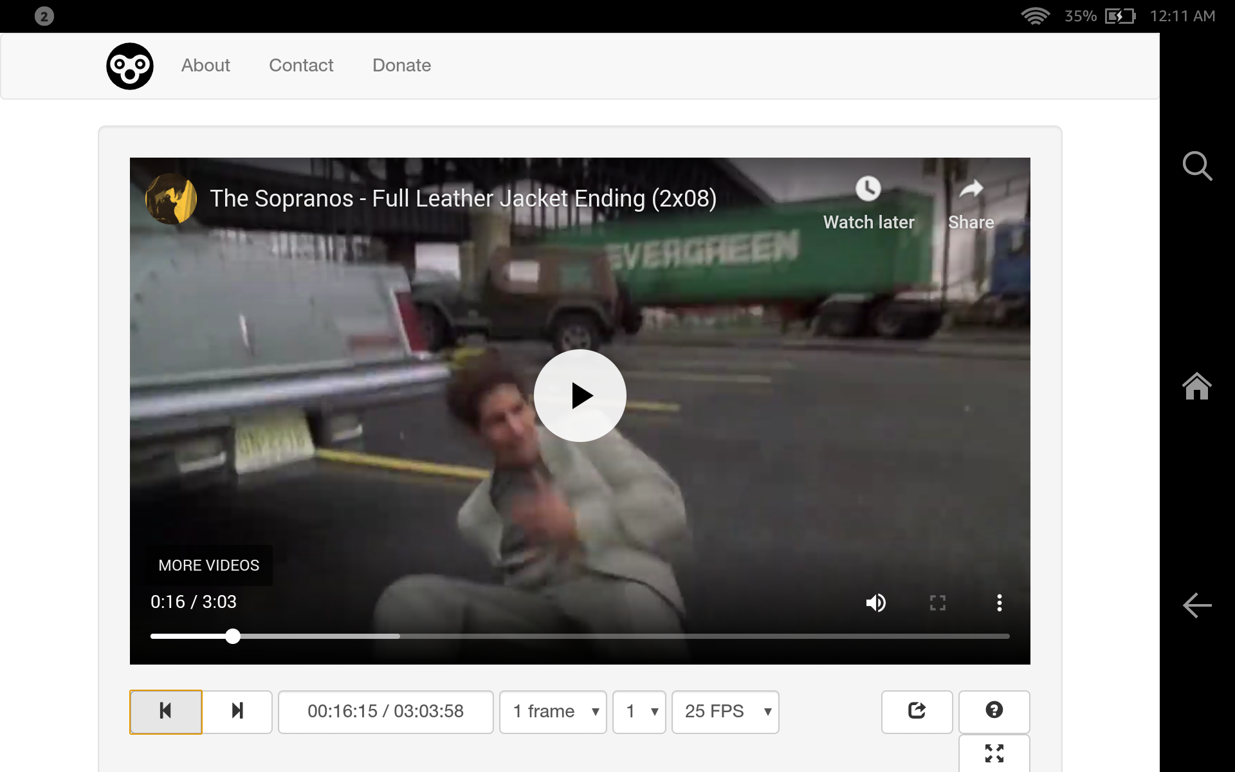
Task: Click the share/export arrow button below video
Action: tap(917, 712)
